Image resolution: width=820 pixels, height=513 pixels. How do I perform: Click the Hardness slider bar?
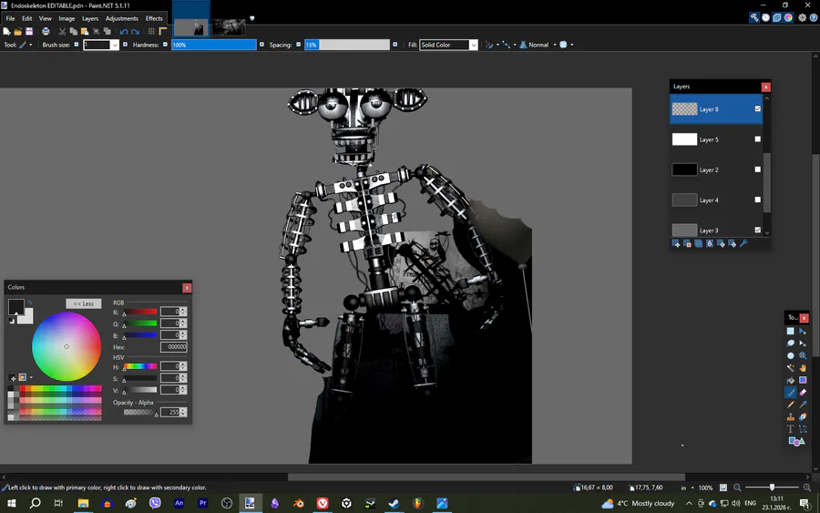click(214, 45)
